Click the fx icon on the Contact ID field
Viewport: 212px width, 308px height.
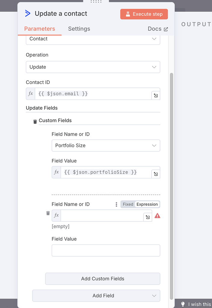point(30,94)
